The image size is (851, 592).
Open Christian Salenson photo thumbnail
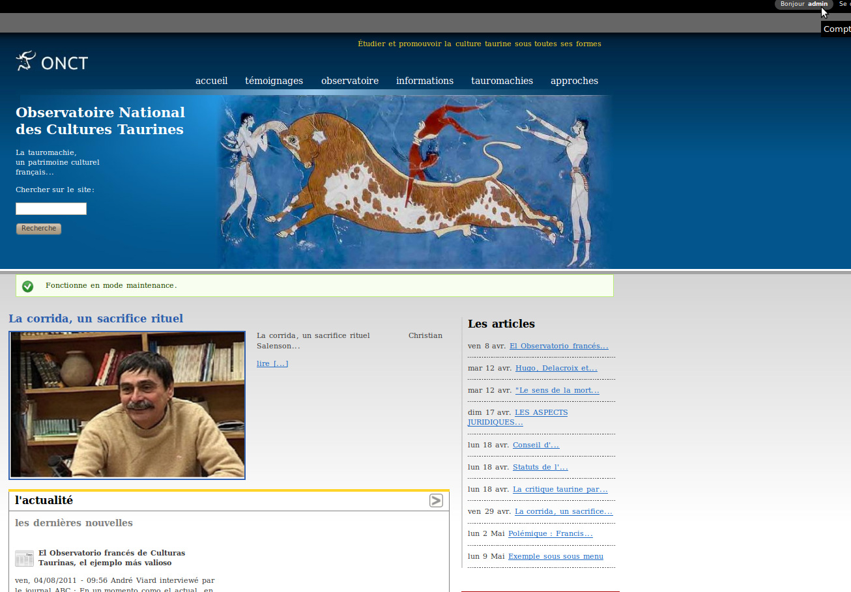coord(127,405)
